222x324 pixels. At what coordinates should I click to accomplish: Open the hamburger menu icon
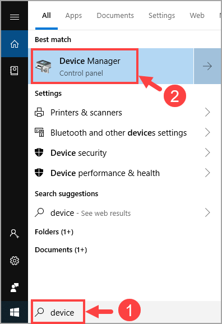[15, 17]
